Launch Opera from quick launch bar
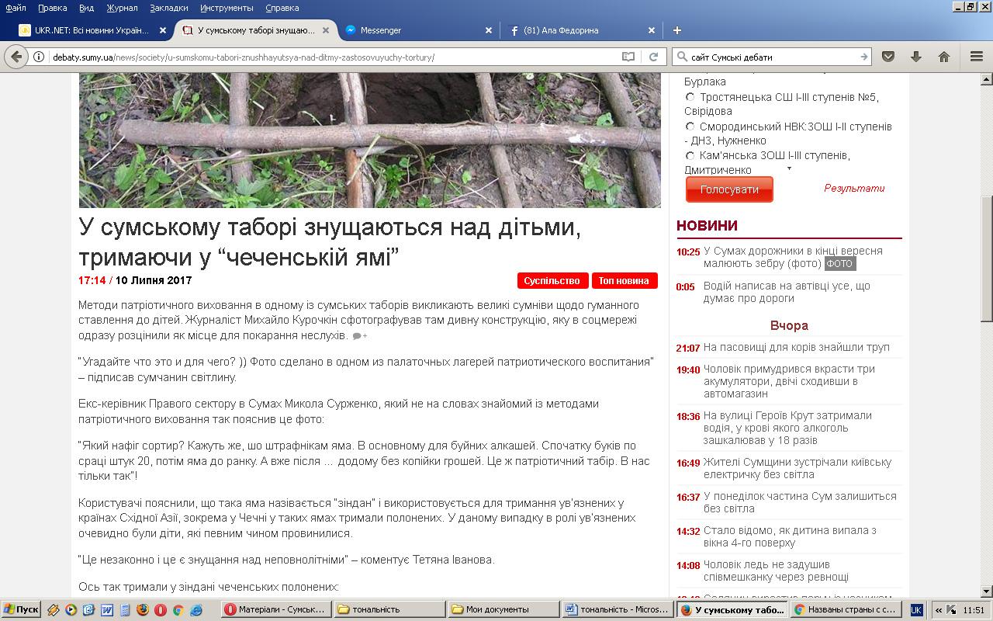 coord(161,609)
